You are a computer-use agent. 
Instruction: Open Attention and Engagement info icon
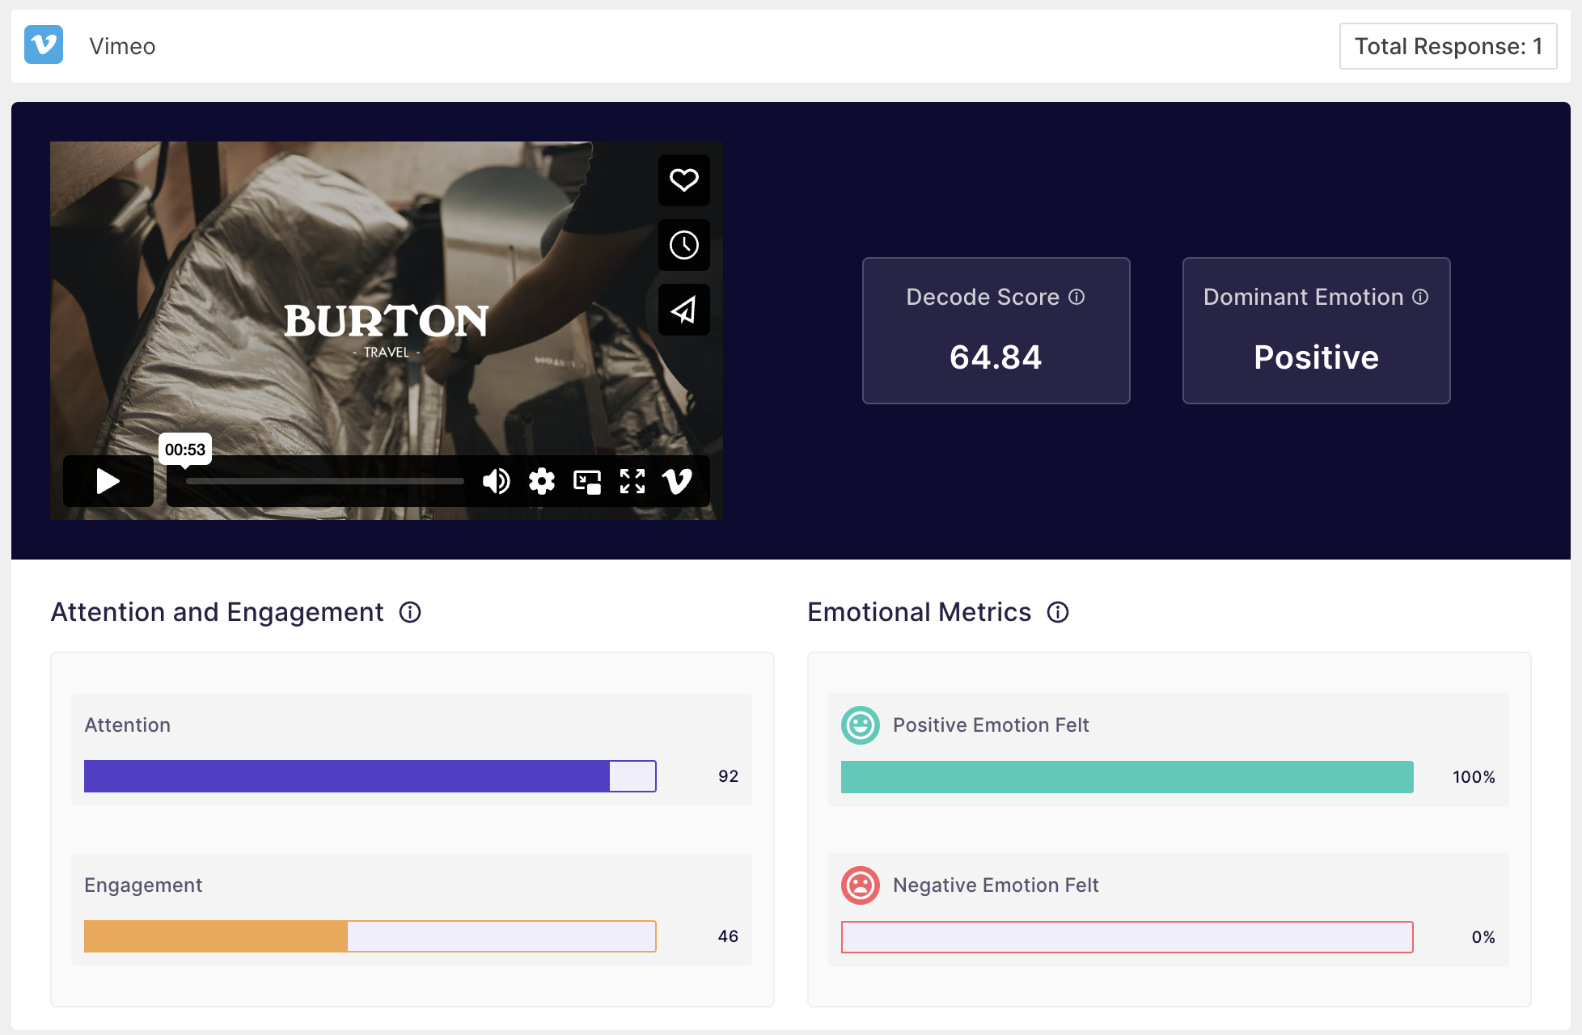tap(410, 612)
